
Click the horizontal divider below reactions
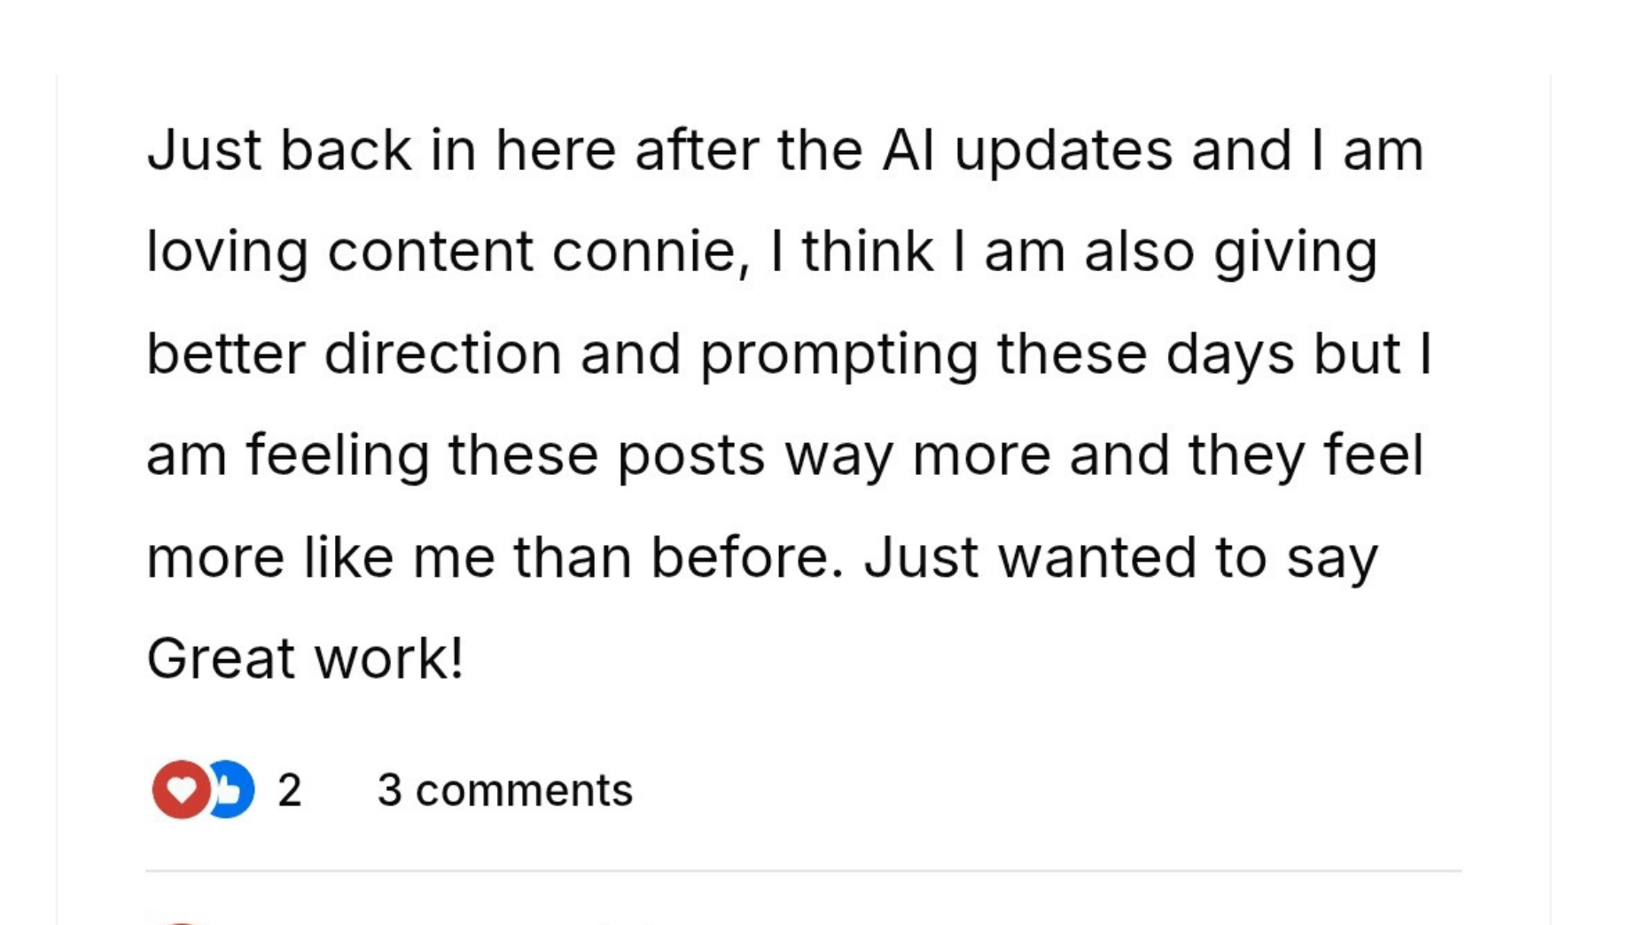tap(802, 871)
